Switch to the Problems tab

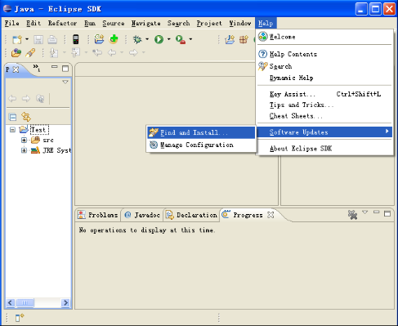[x=98, y=215]
